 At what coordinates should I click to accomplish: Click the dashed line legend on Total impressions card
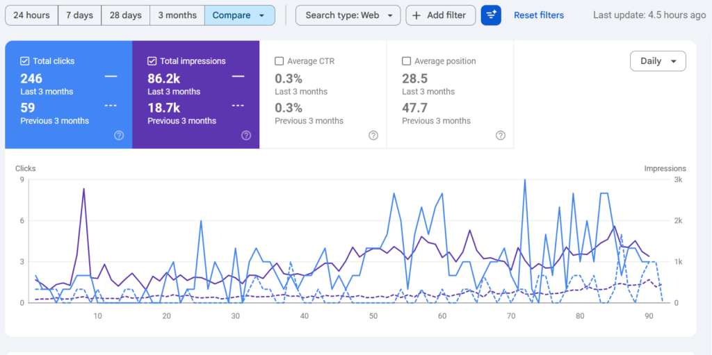point(238,106)
